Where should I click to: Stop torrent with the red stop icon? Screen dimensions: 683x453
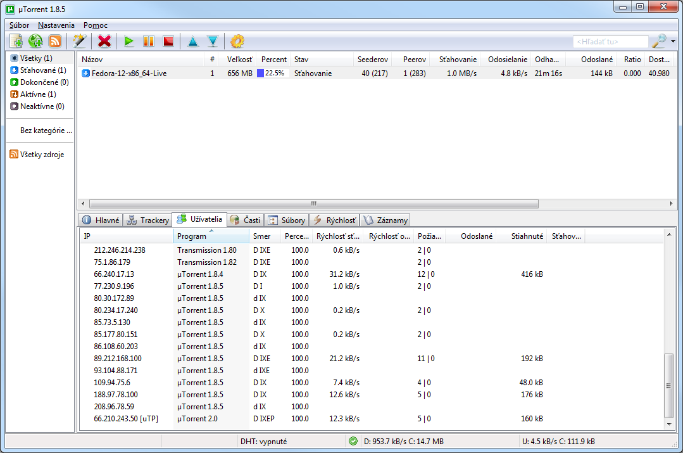pos(168,41)
